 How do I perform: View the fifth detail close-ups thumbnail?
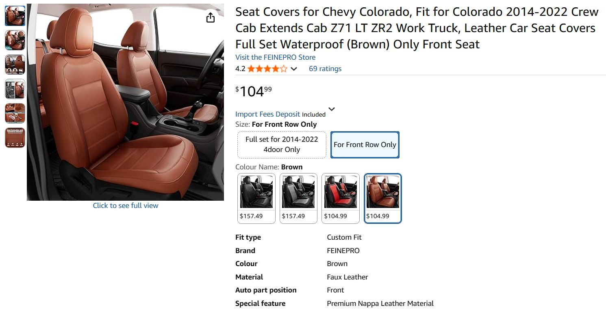click(15, 113)
